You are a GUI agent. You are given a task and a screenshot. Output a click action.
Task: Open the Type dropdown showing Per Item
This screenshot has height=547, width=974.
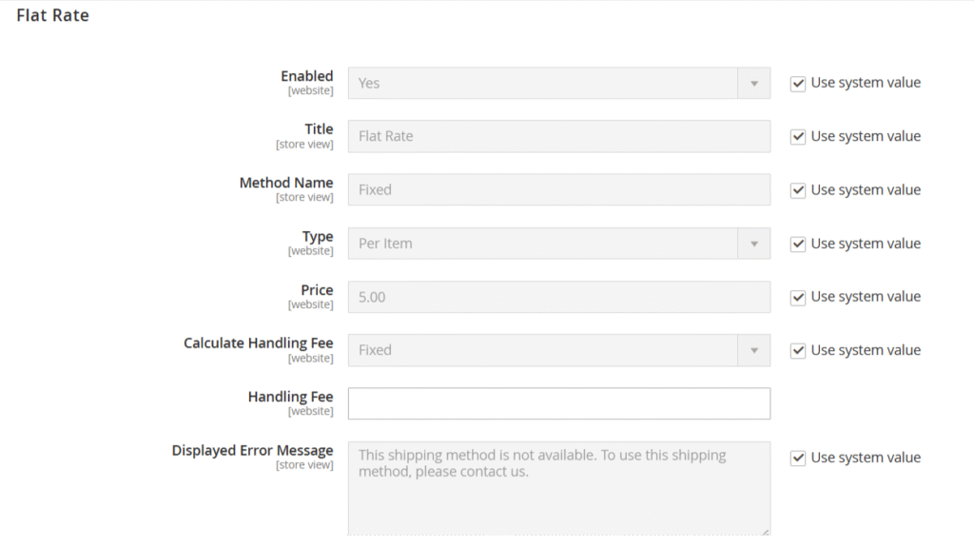(x=558, y=244)
